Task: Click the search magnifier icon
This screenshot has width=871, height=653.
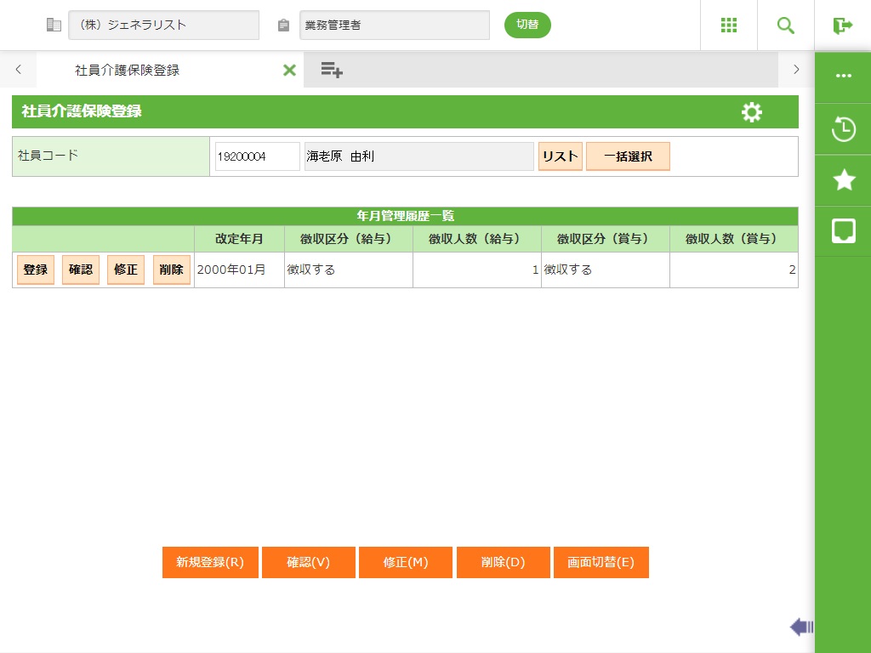Action: [x=786, y=26]
